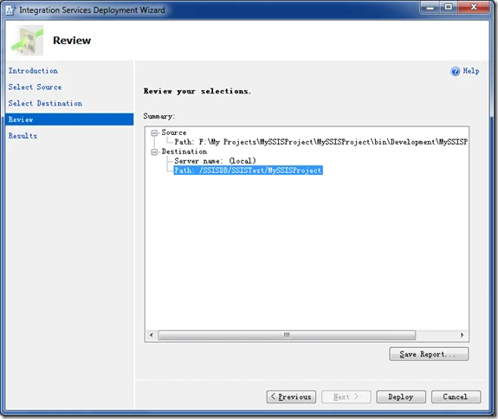Select the Server name (local) entry
This screenshot has height=419, width=498.
coord(215,161)
